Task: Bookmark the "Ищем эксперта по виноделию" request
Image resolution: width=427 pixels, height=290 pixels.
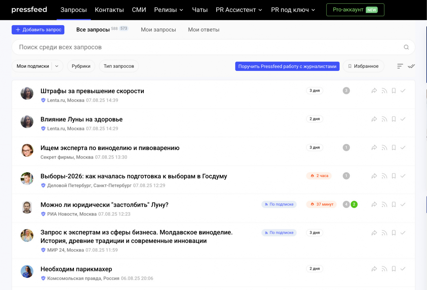Action: pyautogui.click(x=394, y=148)
